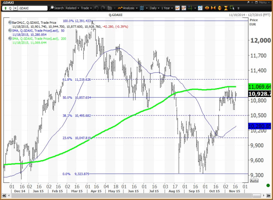Click the collapse-up caret window icon
The image size is (273, 200).
[252, 2]
